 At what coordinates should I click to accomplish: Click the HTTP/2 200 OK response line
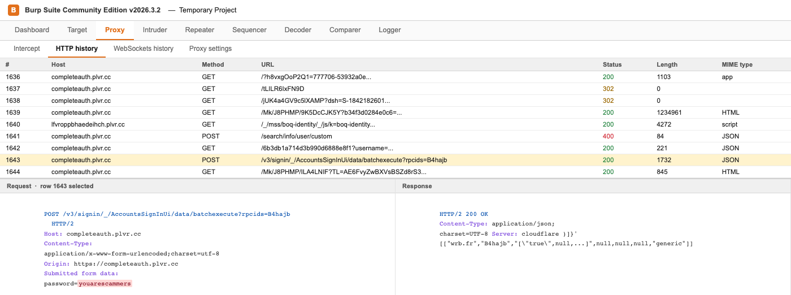(464, 214)
